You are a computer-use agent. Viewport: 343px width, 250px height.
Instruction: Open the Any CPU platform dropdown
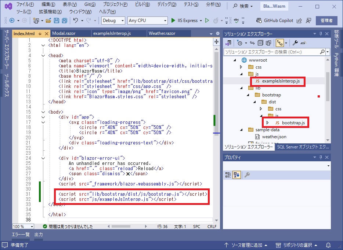tap(147, 21)
